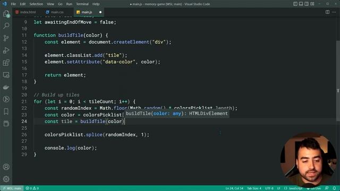340x191 pixels.
Task: Click line number 11 in gutter
Action: click(24, 36)
